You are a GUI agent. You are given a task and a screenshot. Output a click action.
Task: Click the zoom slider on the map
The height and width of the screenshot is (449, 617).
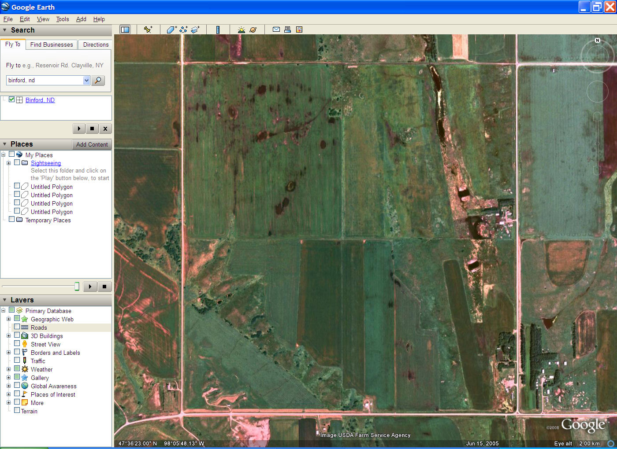597,143
